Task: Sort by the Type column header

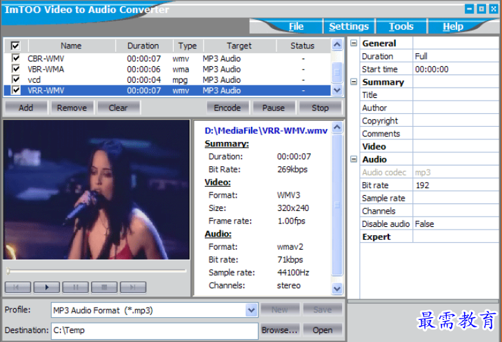Action: click(x=188, y=46)
